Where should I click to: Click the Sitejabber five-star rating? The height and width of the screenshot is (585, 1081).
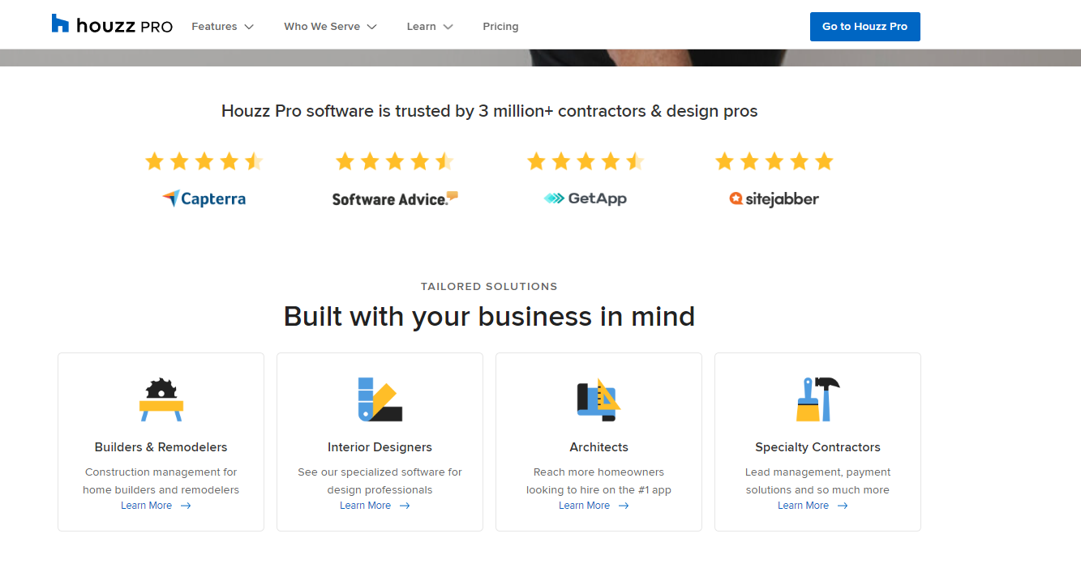click(774, 161)
